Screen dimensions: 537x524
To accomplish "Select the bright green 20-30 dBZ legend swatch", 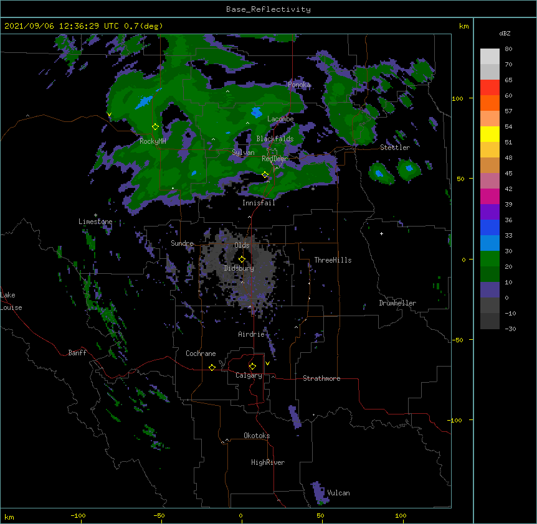I will pyautogui.click(x=490, y=259).
